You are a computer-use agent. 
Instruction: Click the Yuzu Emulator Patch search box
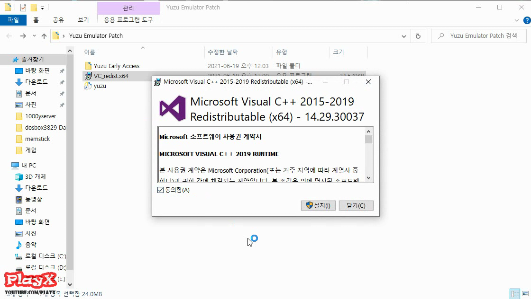pyautogui.click(x=479, y=36)
